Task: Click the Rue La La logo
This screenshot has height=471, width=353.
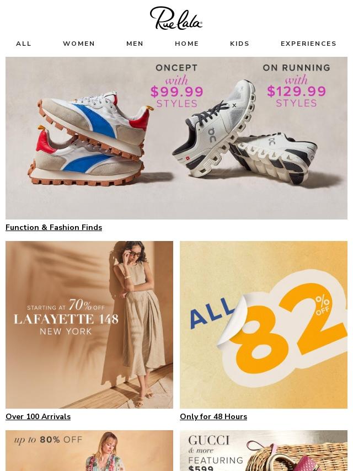Action: tap(176, 18)
